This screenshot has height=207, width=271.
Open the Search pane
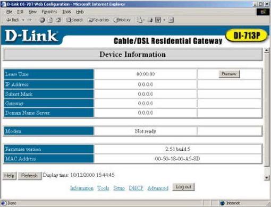coord(74,20)
